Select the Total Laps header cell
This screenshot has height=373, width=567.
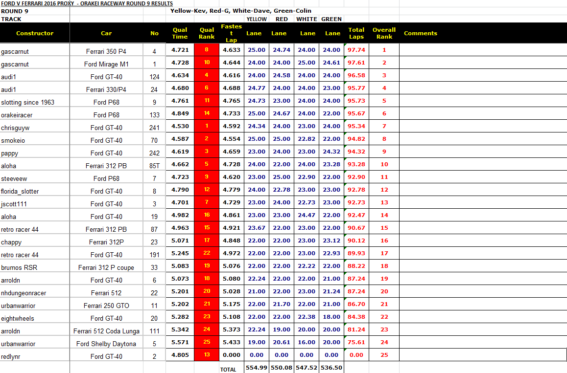click(x=356, y=33)
